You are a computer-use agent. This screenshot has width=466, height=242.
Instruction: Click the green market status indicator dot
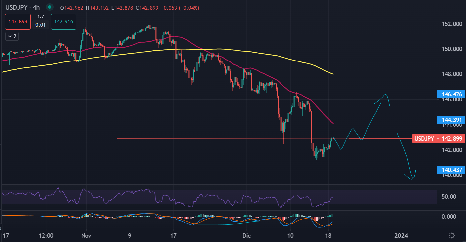[50, 7]
